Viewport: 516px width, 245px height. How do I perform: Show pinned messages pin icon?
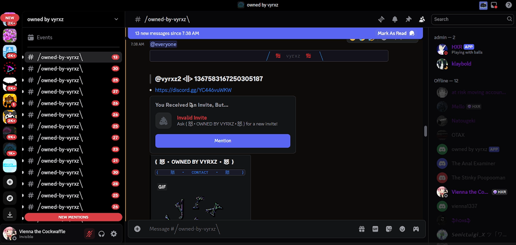click(408, 20)
